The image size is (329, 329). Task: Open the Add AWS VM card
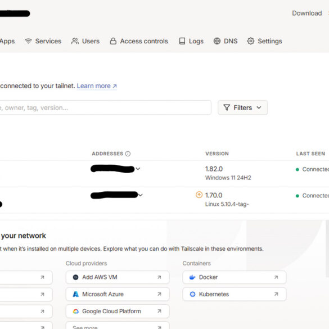point(118,277)
